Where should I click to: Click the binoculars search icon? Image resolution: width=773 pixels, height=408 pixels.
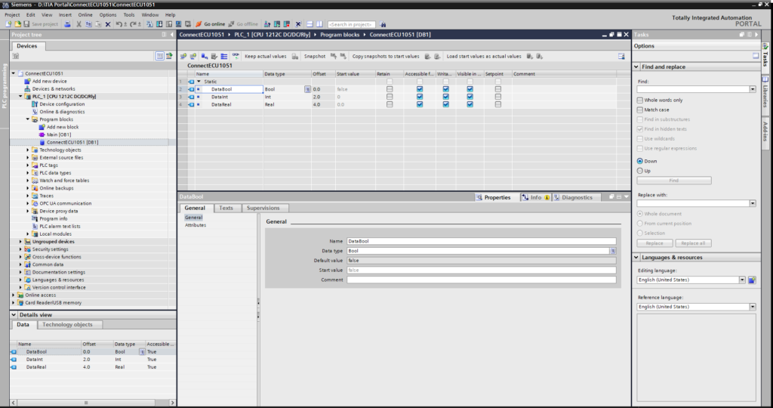(x=383, y=24)
